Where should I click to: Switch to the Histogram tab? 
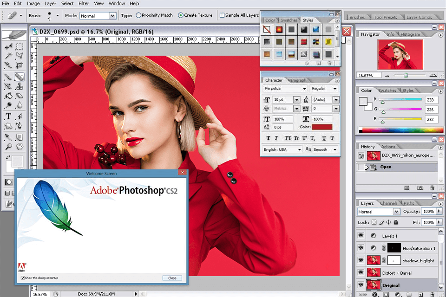pos(410,34)
